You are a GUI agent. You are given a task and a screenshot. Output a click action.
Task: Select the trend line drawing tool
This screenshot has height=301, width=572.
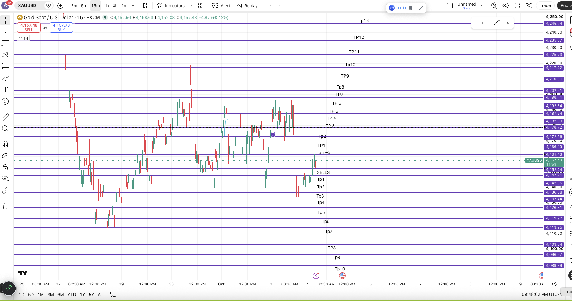pos(6,32)
